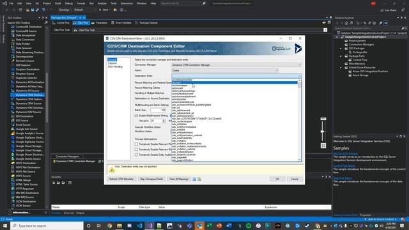Click Use up to threads stepper
The width and height of the screenshot is (409, 230).
164,121
